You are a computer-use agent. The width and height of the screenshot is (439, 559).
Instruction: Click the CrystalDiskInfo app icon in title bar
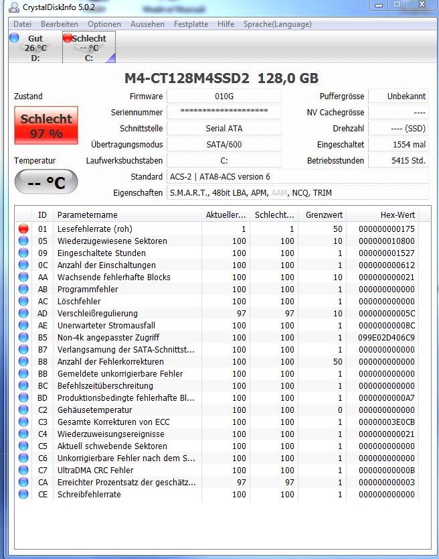click(14, 7)
